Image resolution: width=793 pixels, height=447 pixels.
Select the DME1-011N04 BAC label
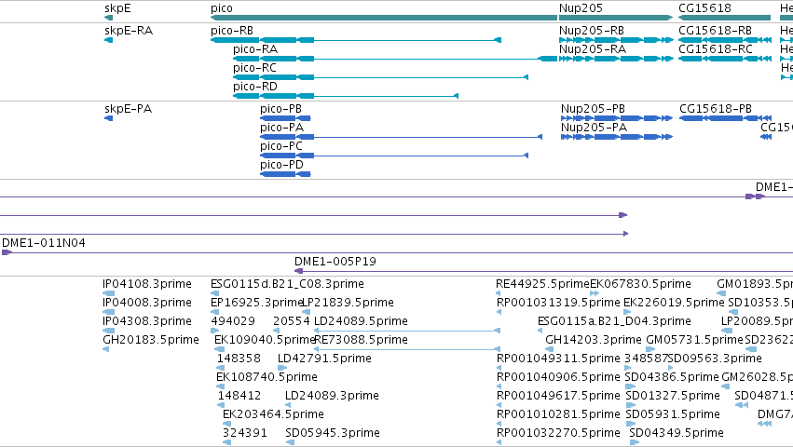[44, 243]
